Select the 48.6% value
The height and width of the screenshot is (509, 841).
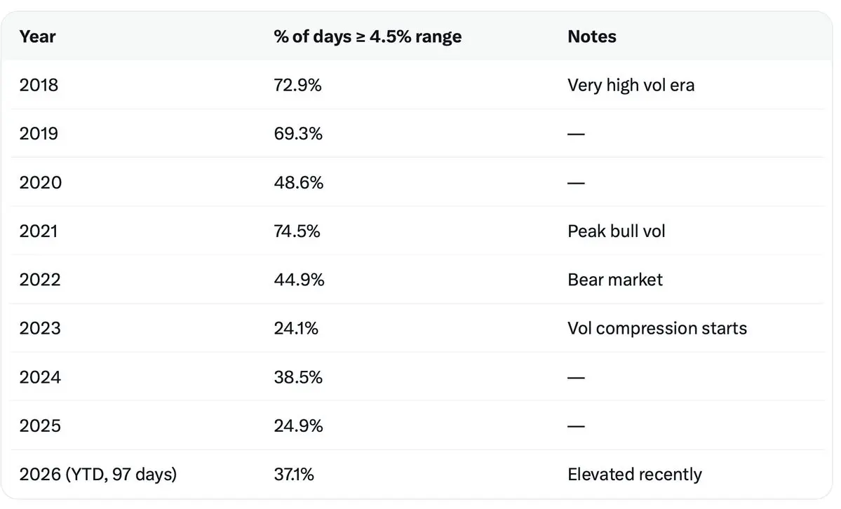[x=299, y=183]
